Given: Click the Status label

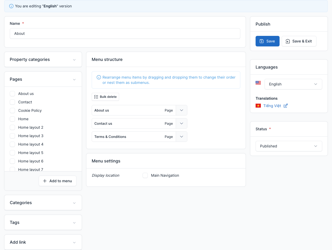Looking at the screenshot, I should [261, 129].
